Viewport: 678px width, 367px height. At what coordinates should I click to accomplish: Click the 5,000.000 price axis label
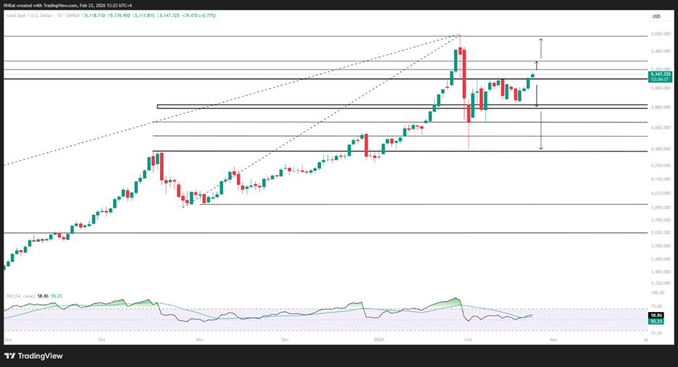[x=661, y=88]
